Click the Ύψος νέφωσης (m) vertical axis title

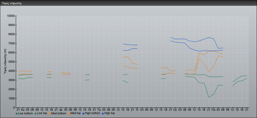(6, 62)
